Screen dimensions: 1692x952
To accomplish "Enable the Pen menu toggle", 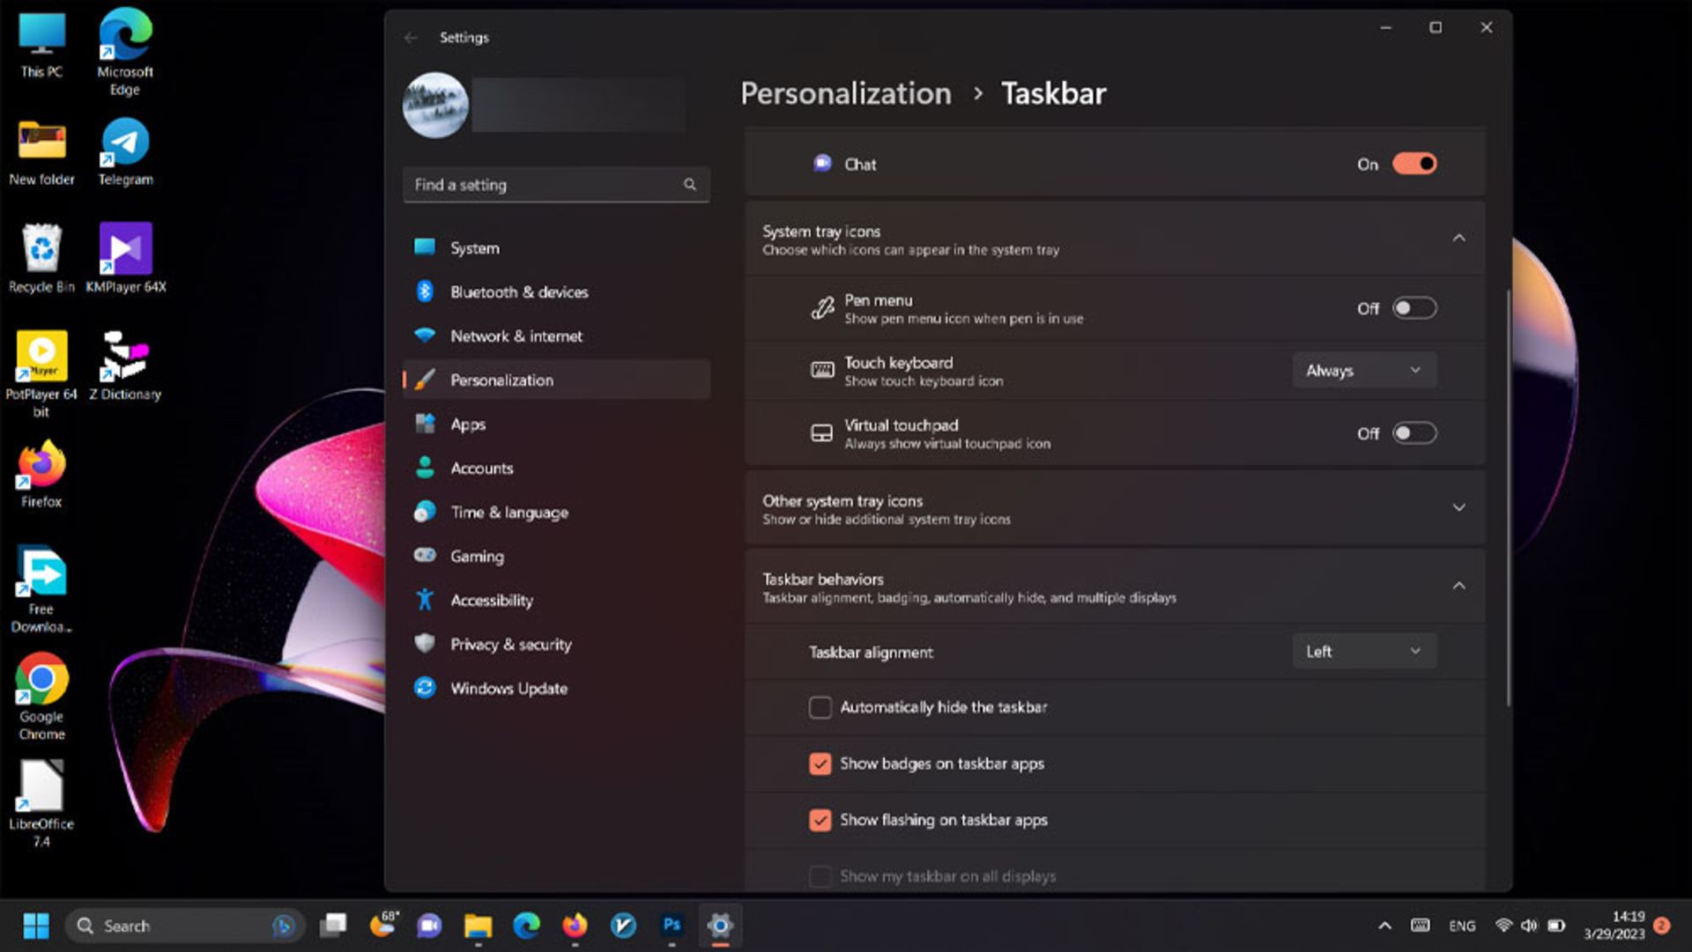I will (1414, 308).
